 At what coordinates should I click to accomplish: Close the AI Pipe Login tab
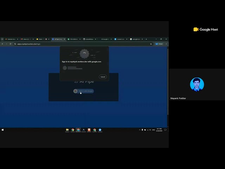64,39
